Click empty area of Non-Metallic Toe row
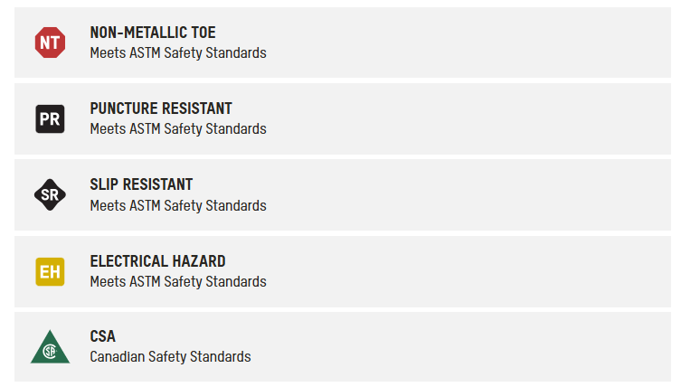Image resolution: width=681 pixels, height=387 pixels. pyautogui.click(x=470, y=42)
